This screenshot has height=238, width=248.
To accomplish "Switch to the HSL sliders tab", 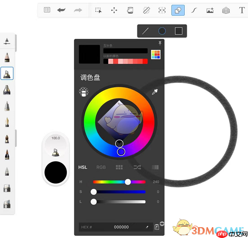I will click(83, 167).
